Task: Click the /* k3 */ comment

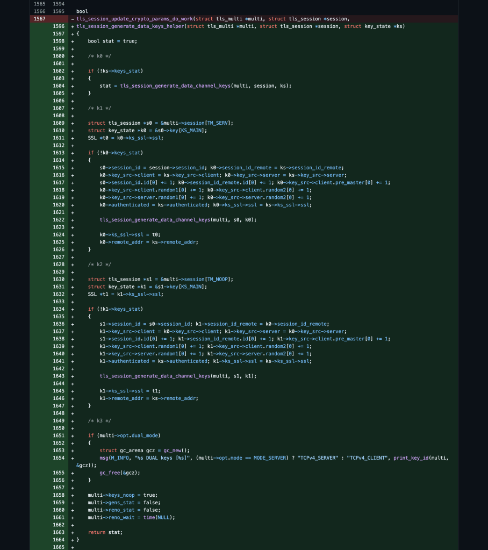Action: point(99,420)
